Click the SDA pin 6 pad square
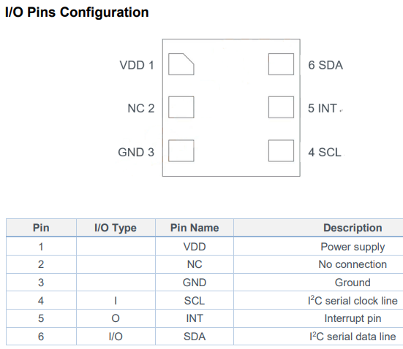Screen dimensions: 403x349 [281, 64]
